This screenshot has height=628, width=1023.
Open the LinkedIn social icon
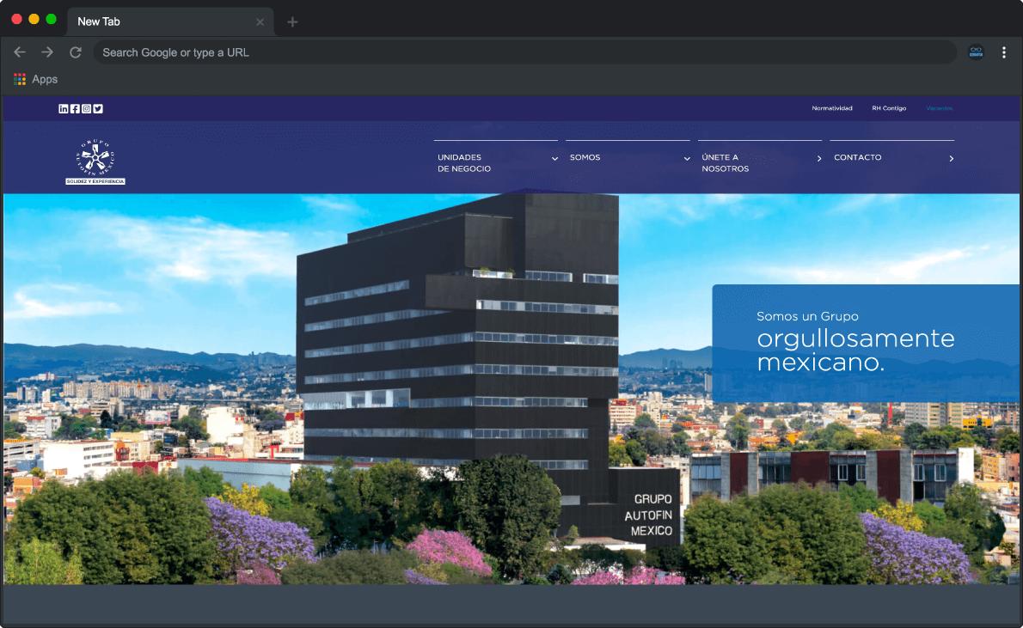(64, 109)
